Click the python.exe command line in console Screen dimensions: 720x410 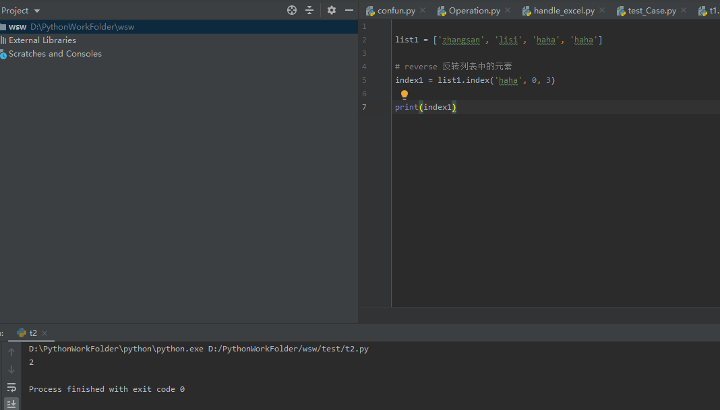pyautogui.click(x=199, y=349)
